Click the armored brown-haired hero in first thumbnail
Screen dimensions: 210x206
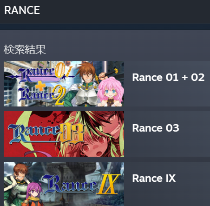click(85, 85)
